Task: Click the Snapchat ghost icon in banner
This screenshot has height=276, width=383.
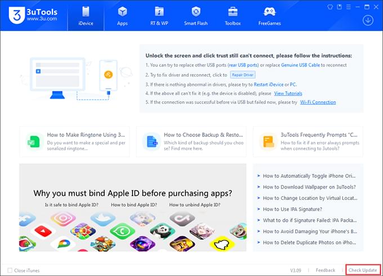Action: point(222,243)
